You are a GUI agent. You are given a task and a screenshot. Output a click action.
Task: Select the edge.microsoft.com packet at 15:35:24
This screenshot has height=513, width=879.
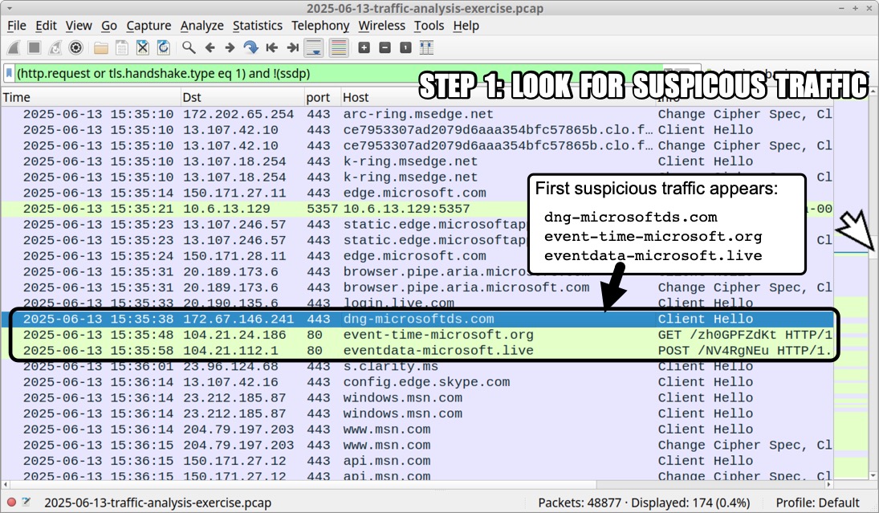click(x=417, y=255)
